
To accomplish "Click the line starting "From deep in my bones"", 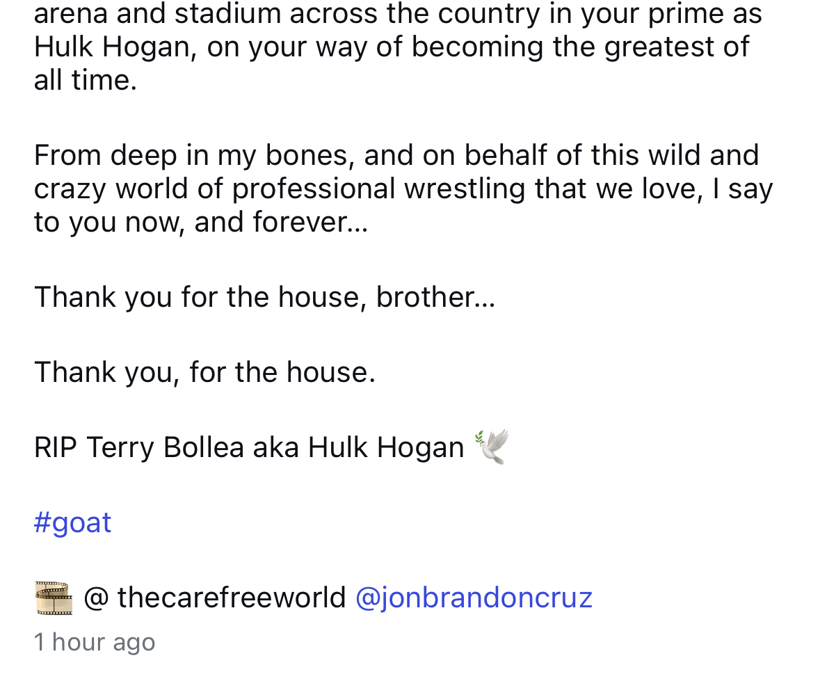I will pos(396,155).
